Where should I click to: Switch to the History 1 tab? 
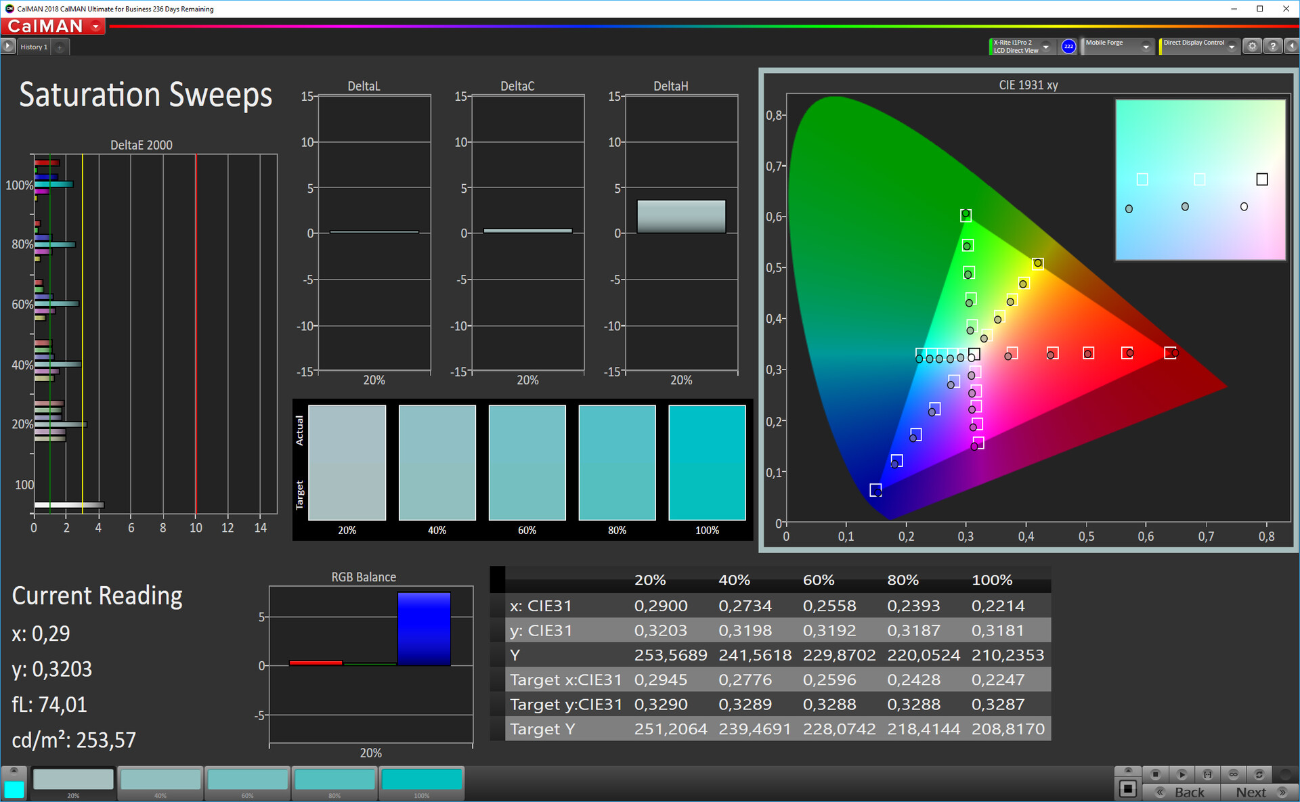34,47
